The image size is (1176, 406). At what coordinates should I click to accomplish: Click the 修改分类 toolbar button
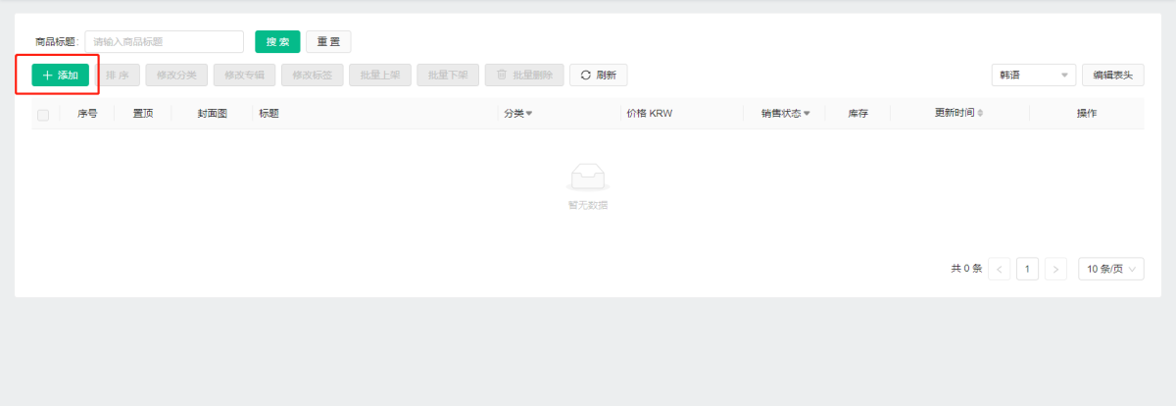point(176,76)
